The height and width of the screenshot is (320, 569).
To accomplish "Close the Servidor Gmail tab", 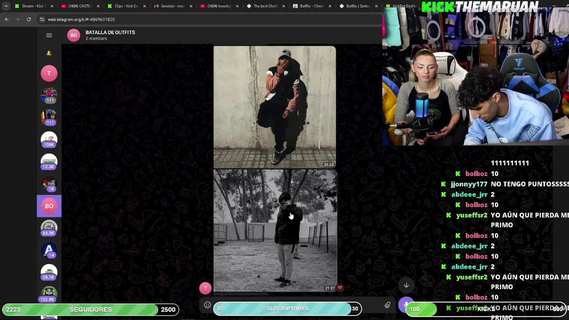I will [x=190, y=6].
